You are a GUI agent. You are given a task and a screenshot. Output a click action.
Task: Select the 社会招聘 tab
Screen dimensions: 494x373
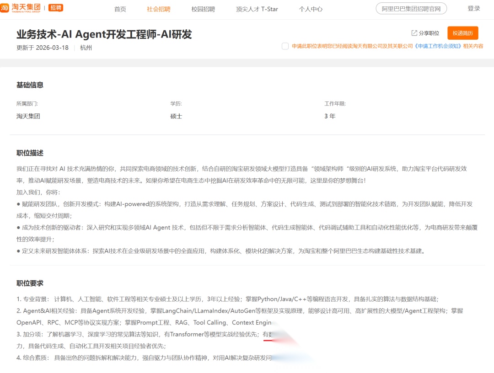click(158, 9)
